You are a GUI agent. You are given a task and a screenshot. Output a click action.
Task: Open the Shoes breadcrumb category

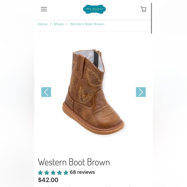59,24
